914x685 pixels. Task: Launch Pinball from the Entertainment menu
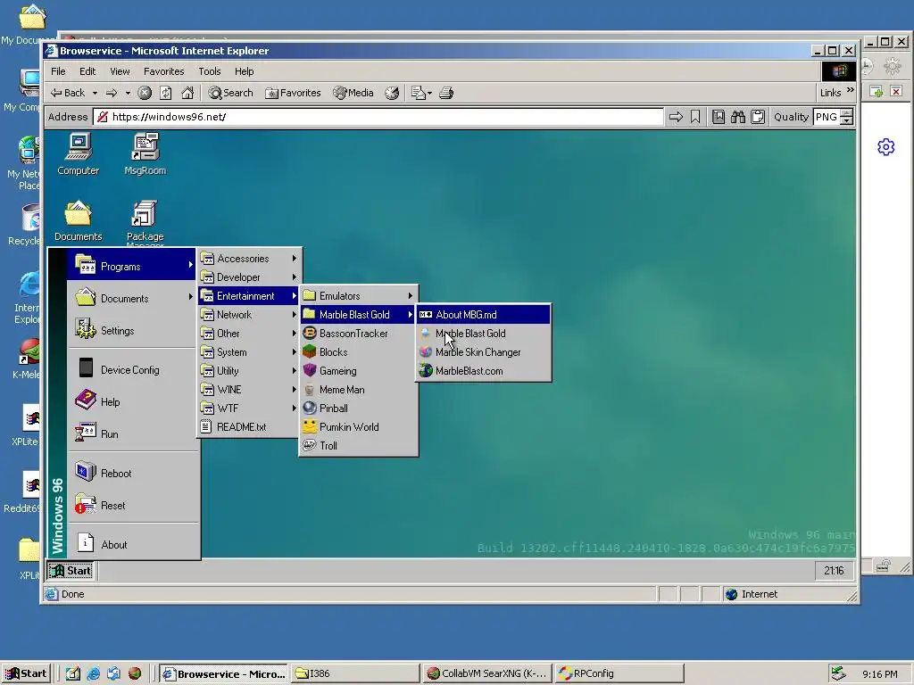[359, 409]
